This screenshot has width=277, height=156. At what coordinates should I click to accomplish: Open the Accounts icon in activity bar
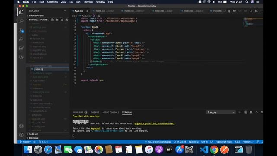tap(21, 126)
